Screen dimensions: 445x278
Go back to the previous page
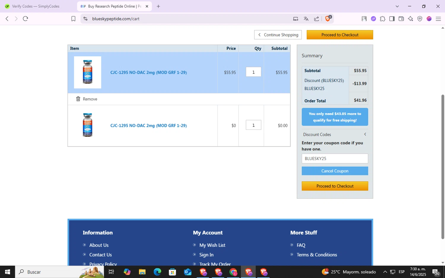(7, 19)
